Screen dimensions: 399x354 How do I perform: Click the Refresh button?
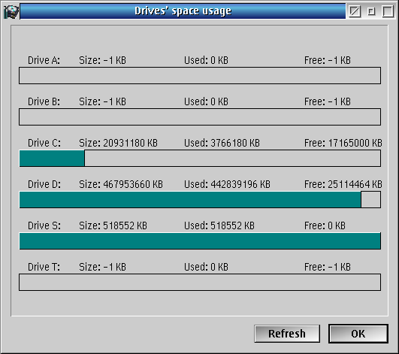pos(287,334)
